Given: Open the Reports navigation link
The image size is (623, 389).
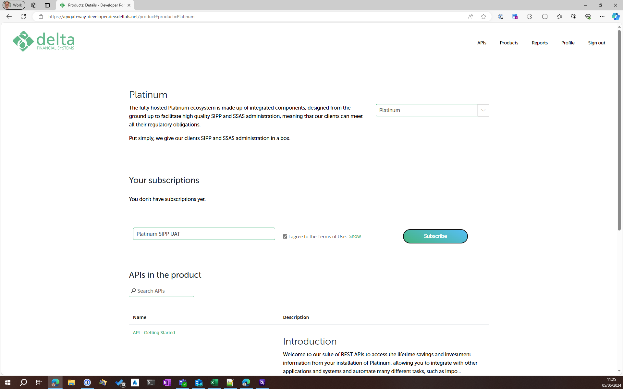Looking at the screenshot, I should click(540, 43).
